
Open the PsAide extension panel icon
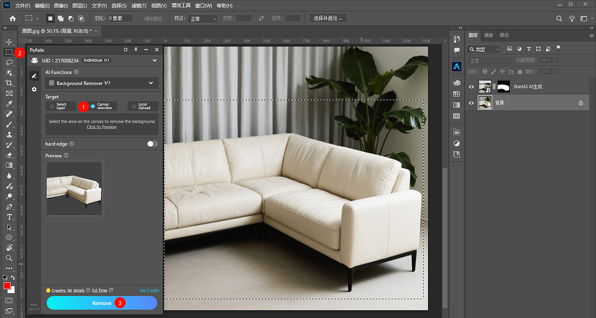pos(456,66)
